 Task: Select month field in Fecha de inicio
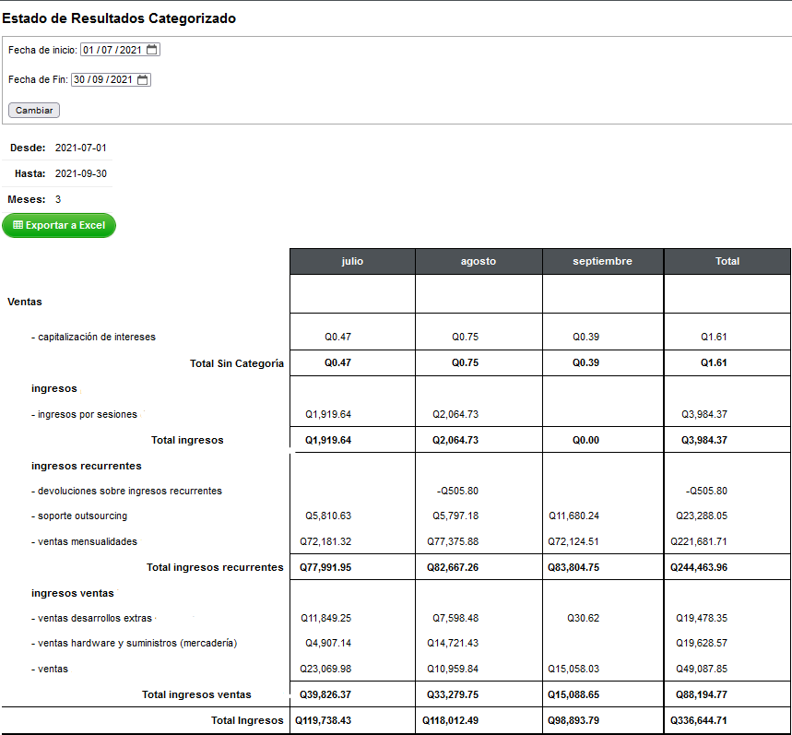(x=107, y=50)
